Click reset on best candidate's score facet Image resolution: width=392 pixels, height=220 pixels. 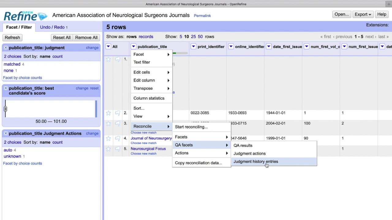(94, 88)
